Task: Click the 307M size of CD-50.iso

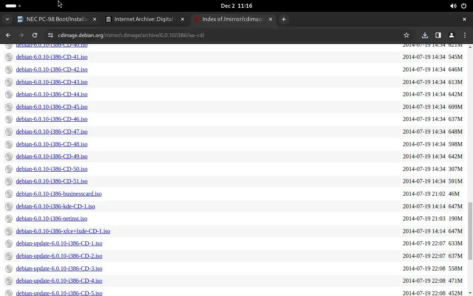Action: (x=455, y=169)
